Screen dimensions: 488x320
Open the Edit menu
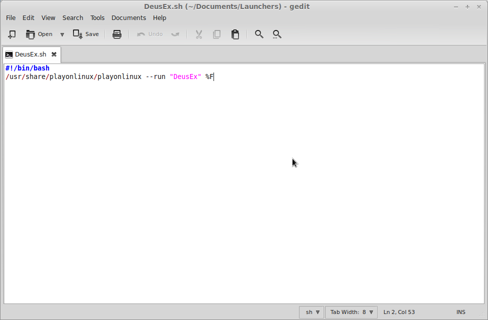[28, 17]
